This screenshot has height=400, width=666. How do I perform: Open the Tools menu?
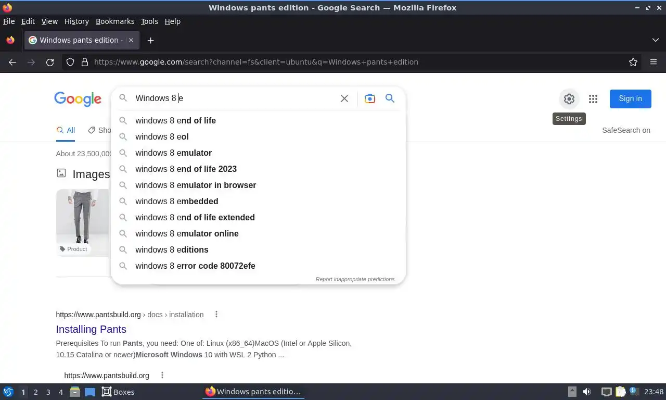(x=149, y=21)
